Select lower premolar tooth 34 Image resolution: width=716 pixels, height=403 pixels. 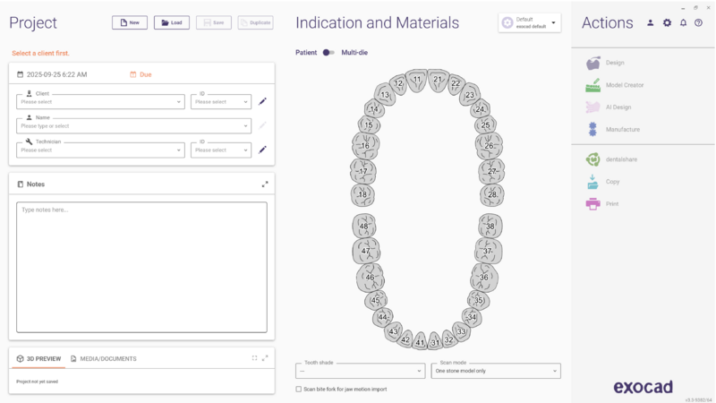(472, 317)
